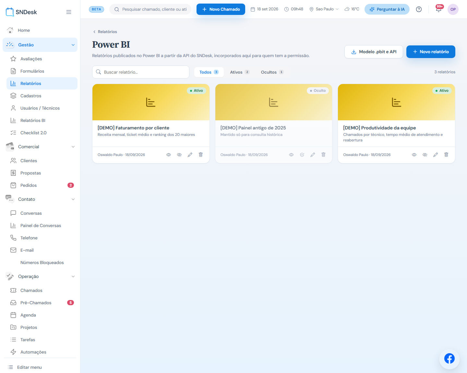This screenshot has height=373, width=467.
Task: Open the Painel antigo de 2025 card banner
Action: click(274, 102)
